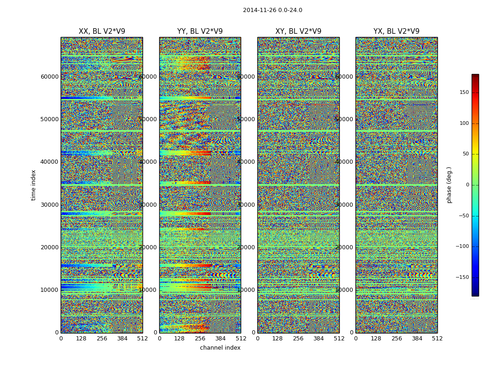This screenshot has width=486, height=370.
Task: Click the phase colorbar at 0 degrees
Action: click(475, 185)
